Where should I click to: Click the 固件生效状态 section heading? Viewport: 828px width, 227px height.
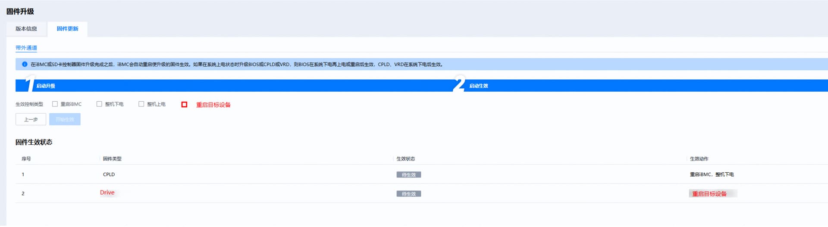(x=34, y=142)
